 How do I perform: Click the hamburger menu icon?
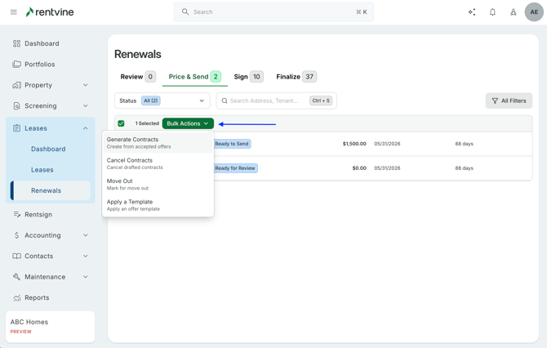click(13, 12)
